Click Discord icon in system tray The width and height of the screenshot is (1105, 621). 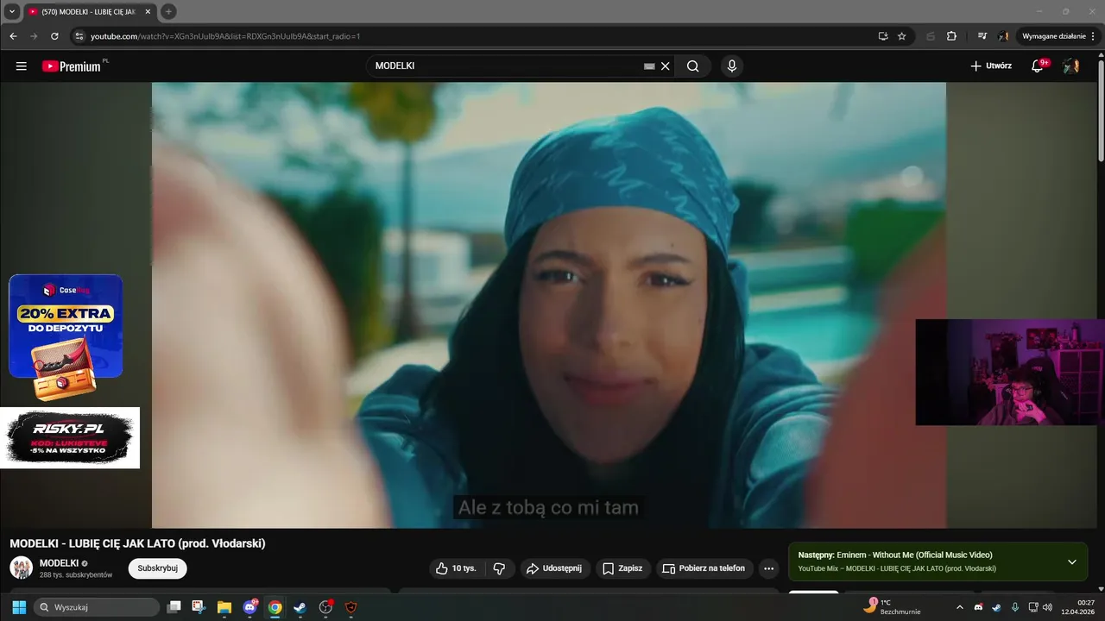coord(978,607)
